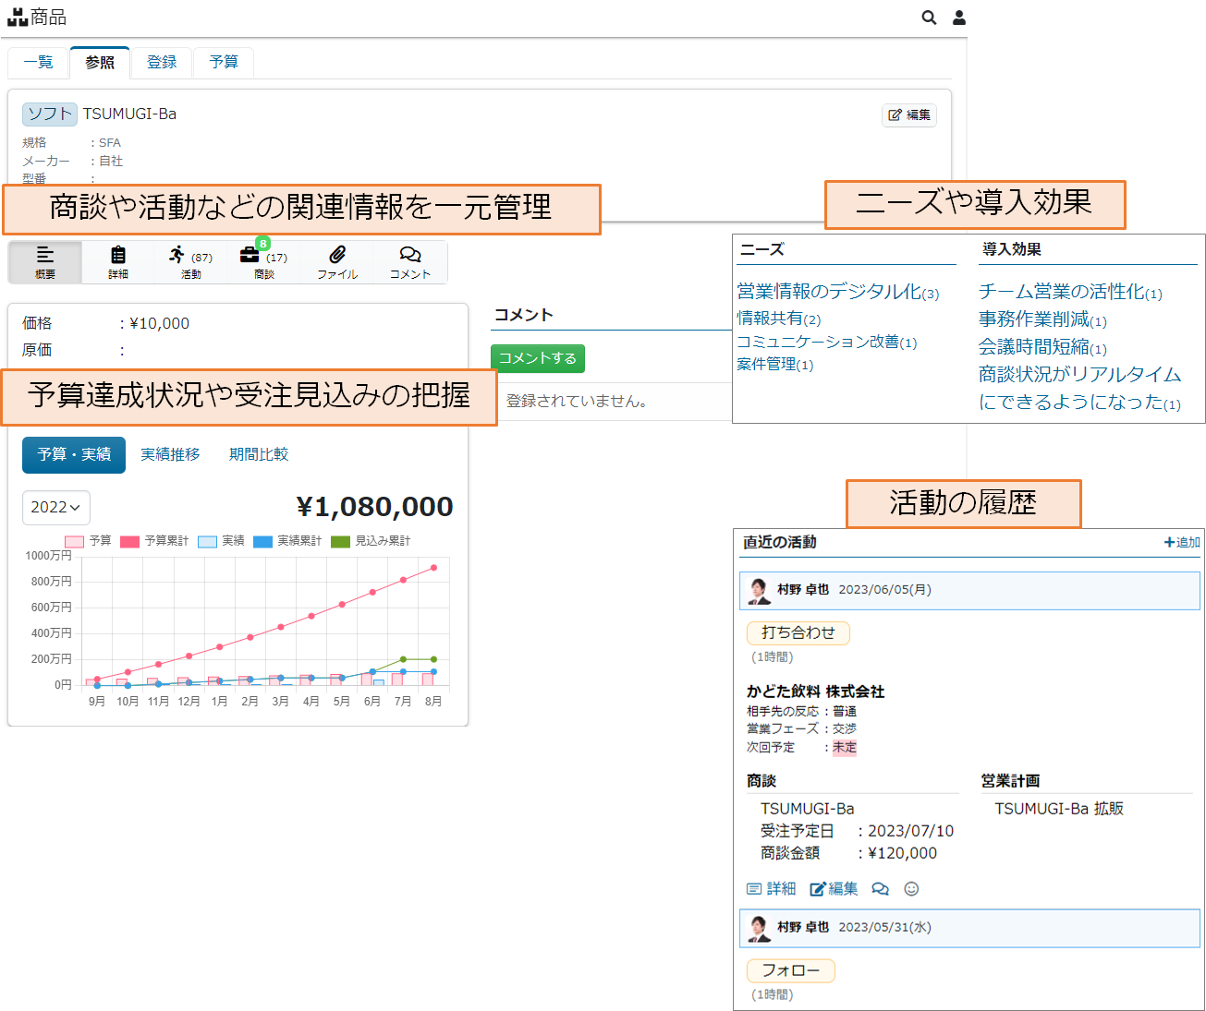Click 受注予定日 2023/07/10 value
The image size is (1206, 1011).
coord(910,831)
